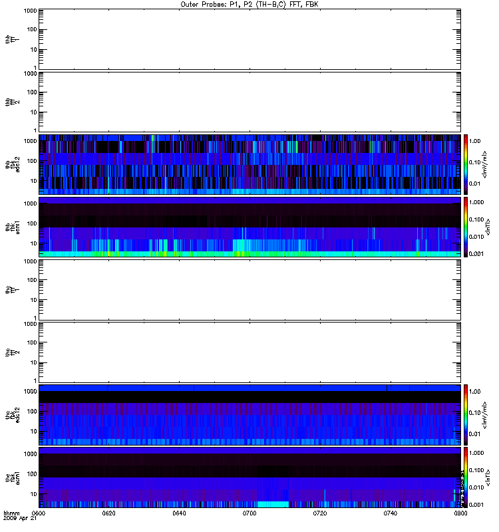Screen dimensions: 499x532
Task: Click the '0720' time axis label
Action: (x=320, y=513)
